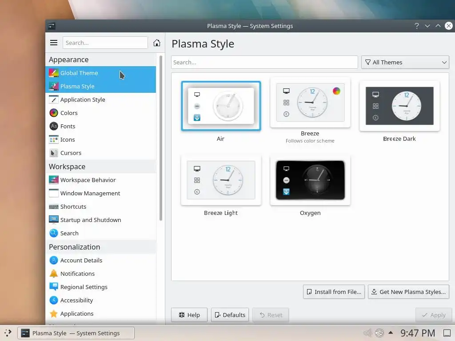Click the window help question mark icon
Viewport: 455px width, 341px height.
click(417, 26)
